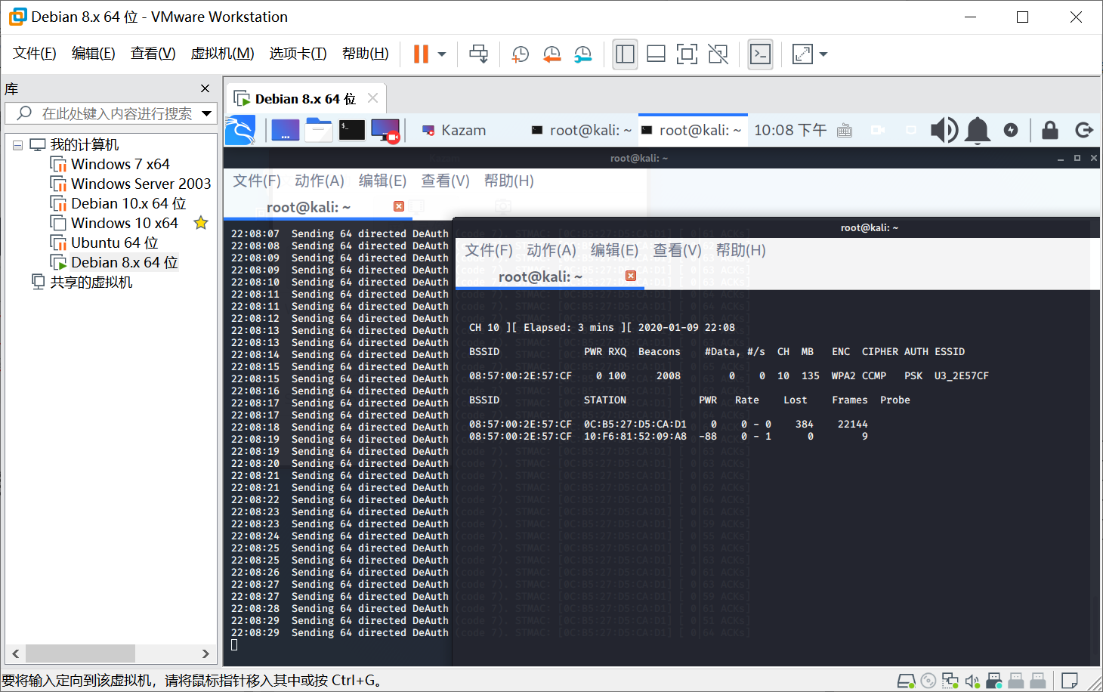Image resolution: width=1103 pixels, height=692 pixels.
Task: Take a snapshot of this virtual machine
Action: [521, 54]
